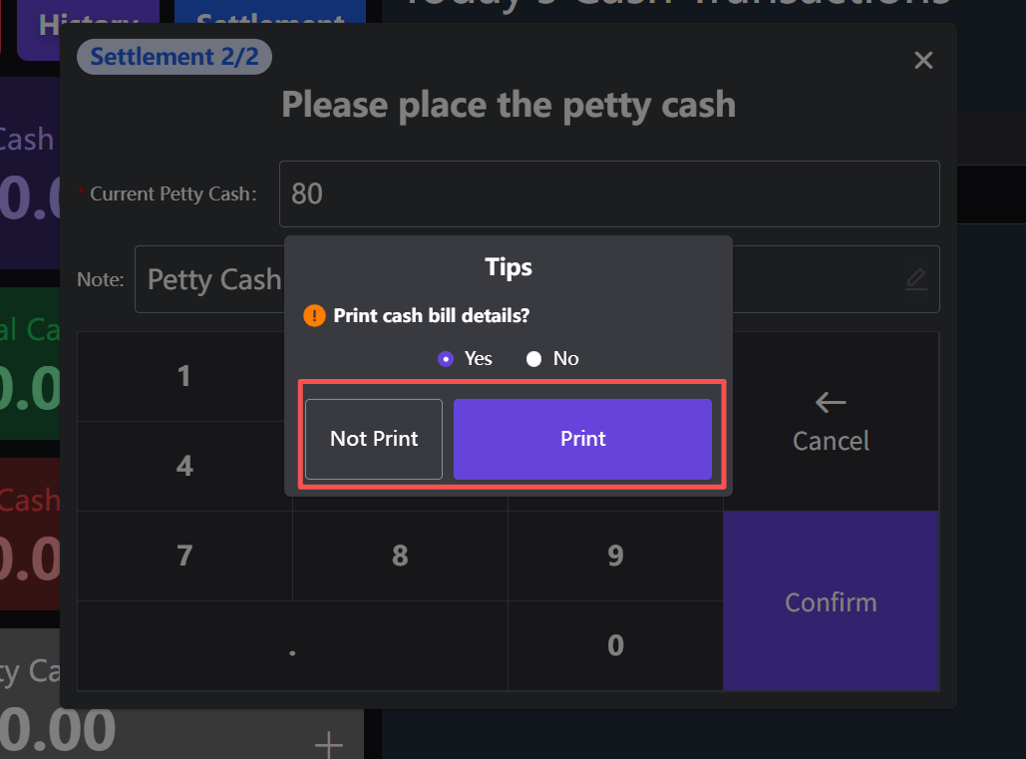Close the settlement dialog with X
Viewport: 1026px width, 759px height.
point(923,61)
